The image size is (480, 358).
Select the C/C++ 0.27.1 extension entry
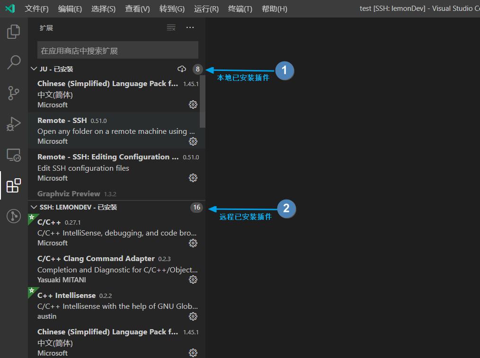click(116, 232)
